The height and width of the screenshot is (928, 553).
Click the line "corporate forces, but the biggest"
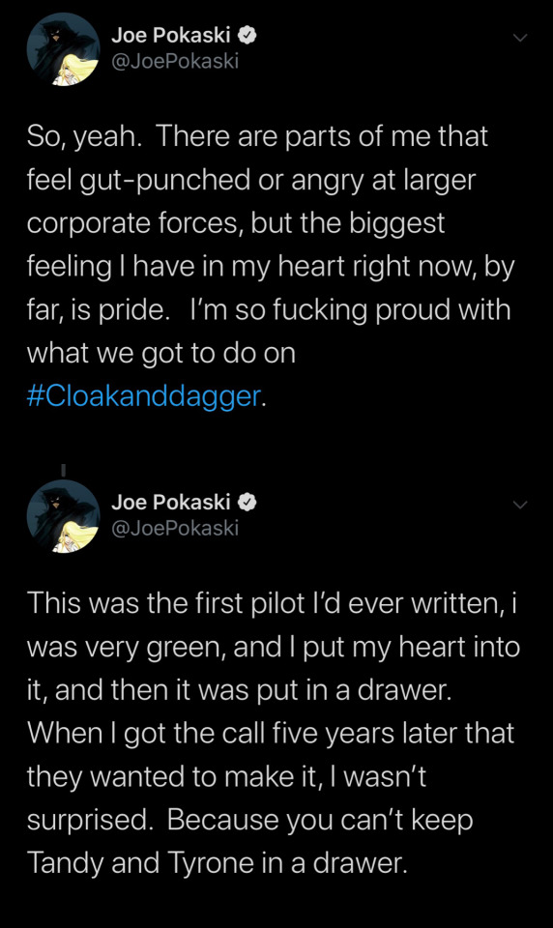[236, 223]
